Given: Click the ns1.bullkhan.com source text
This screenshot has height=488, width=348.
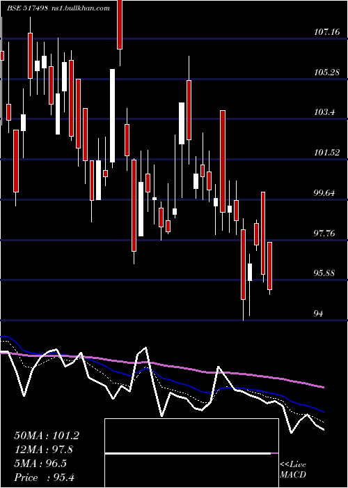Looking at the screenshot, I should (x=81, y=8).
